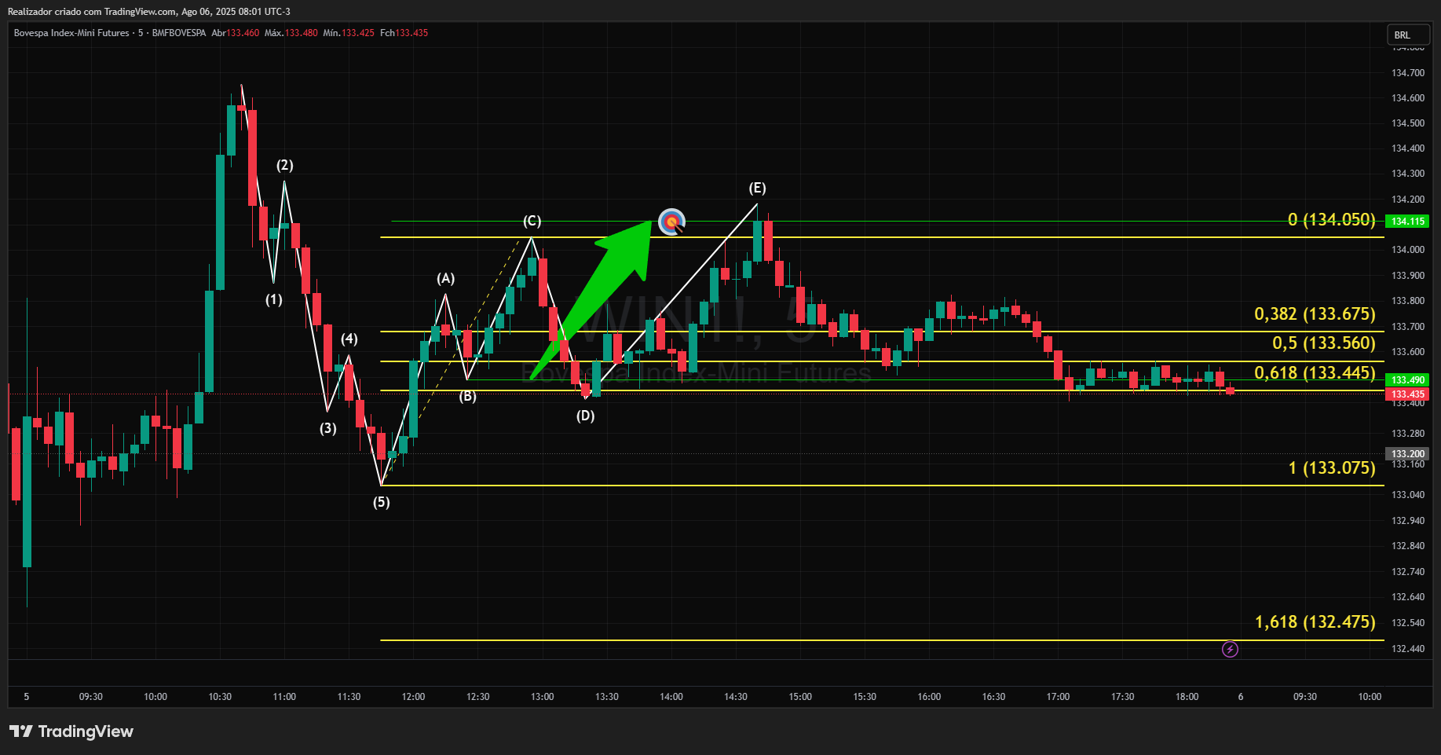The image size is (1441, 755).
Task: Select the Fibonacci label 0 (134.050)
Action: point(1332,220)
